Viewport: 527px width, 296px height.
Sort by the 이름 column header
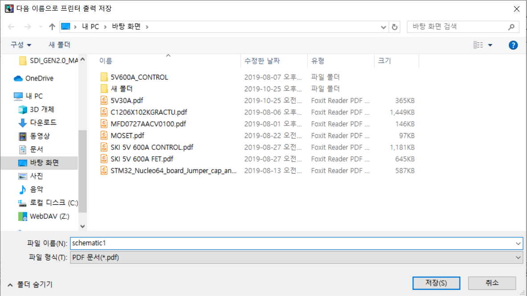106,61
